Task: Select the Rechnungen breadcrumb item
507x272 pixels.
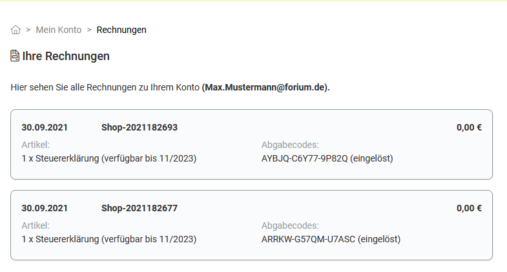Action: 121,30
